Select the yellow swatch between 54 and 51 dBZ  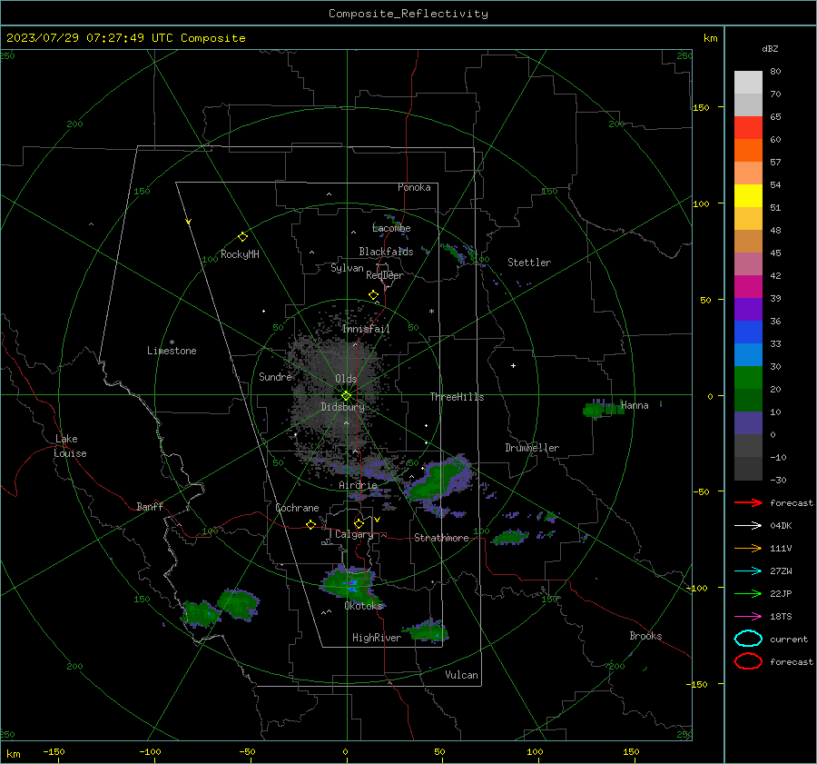(748, 196)
